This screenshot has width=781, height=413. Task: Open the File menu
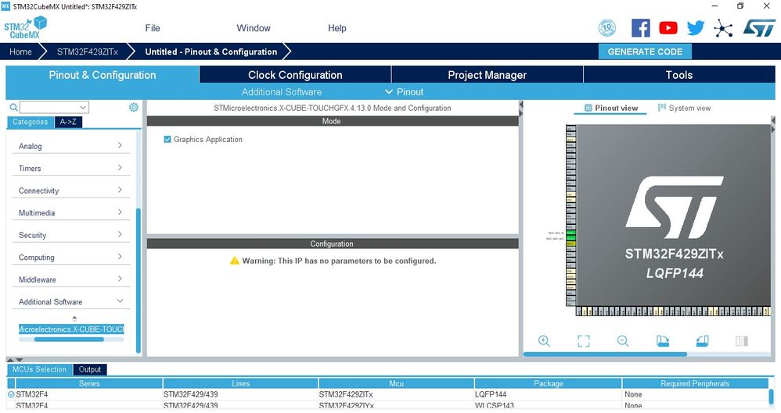153,28
